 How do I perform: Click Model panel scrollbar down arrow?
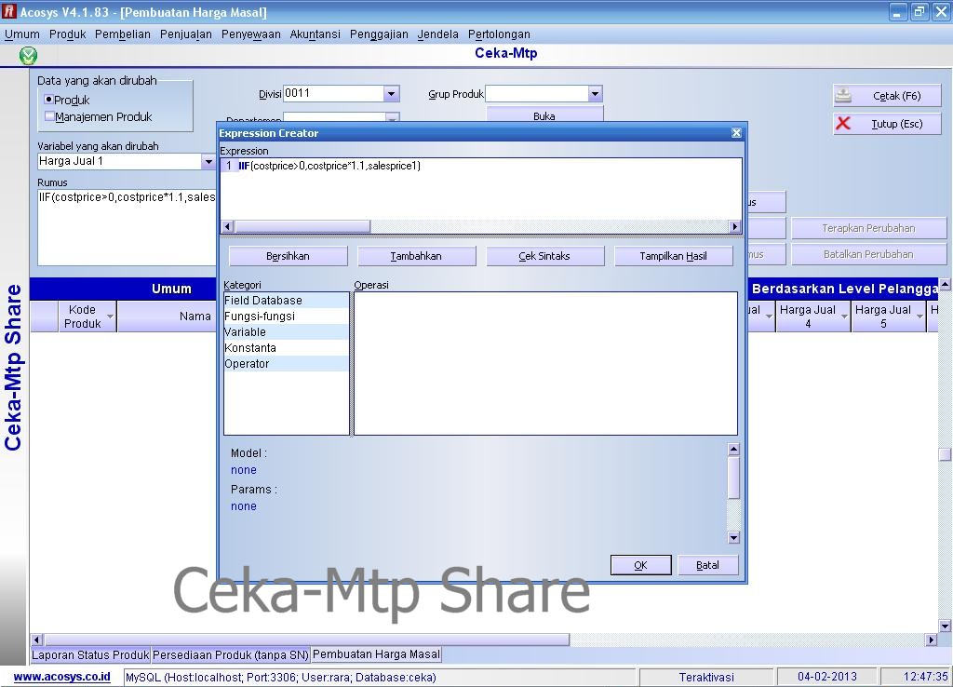point(733,537)
